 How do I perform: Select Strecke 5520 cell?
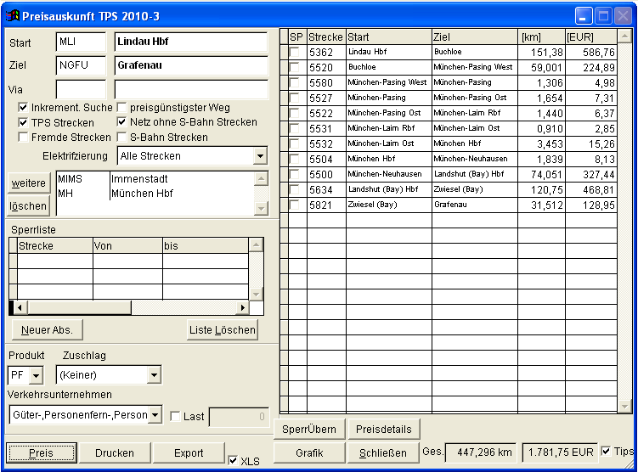(326, 67)
